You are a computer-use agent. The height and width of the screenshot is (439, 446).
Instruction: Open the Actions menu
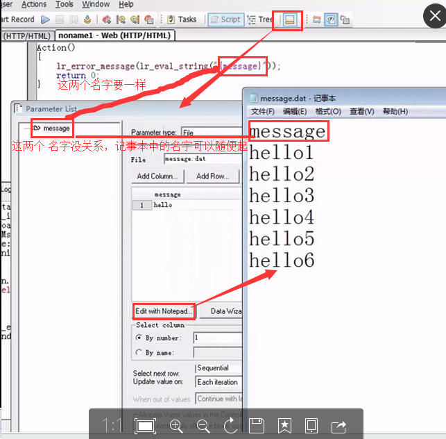pyautogui.click(x=34, y=4)
